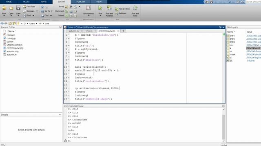Open the New dropdown arrow
This screenshot has height=146, width=261.
4,16
